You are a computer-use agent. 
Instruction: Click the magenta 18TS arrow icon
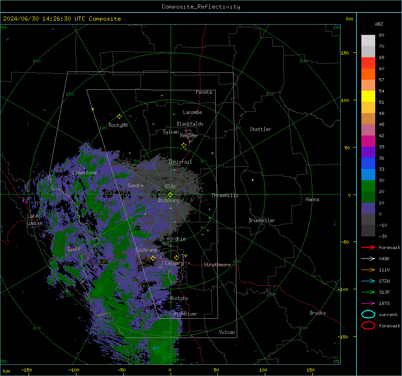[x=368, y=304]
